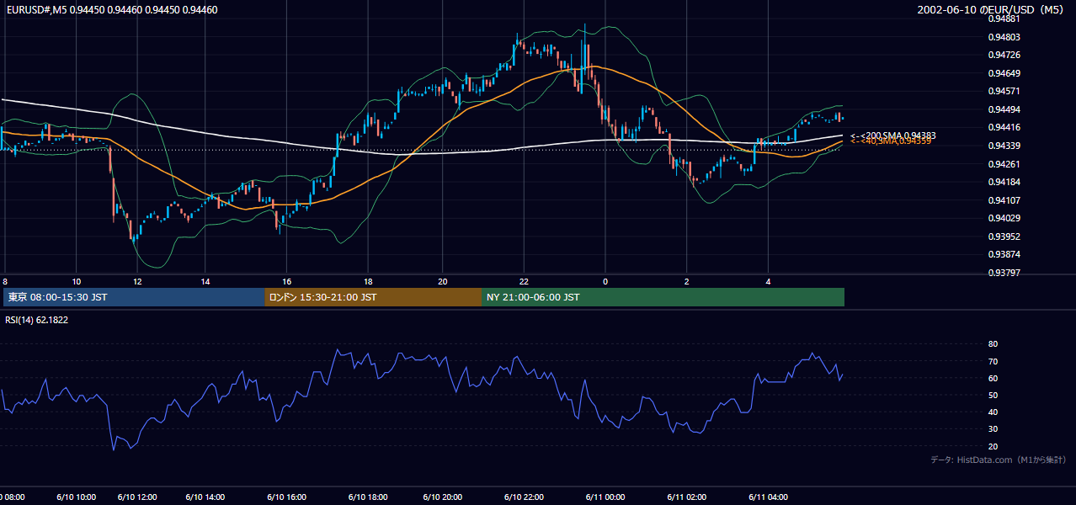Select the ロンドン 15:30-21:00 JST session bar
The height and width of the screenshot is (505, 1076).
(373, 297)
